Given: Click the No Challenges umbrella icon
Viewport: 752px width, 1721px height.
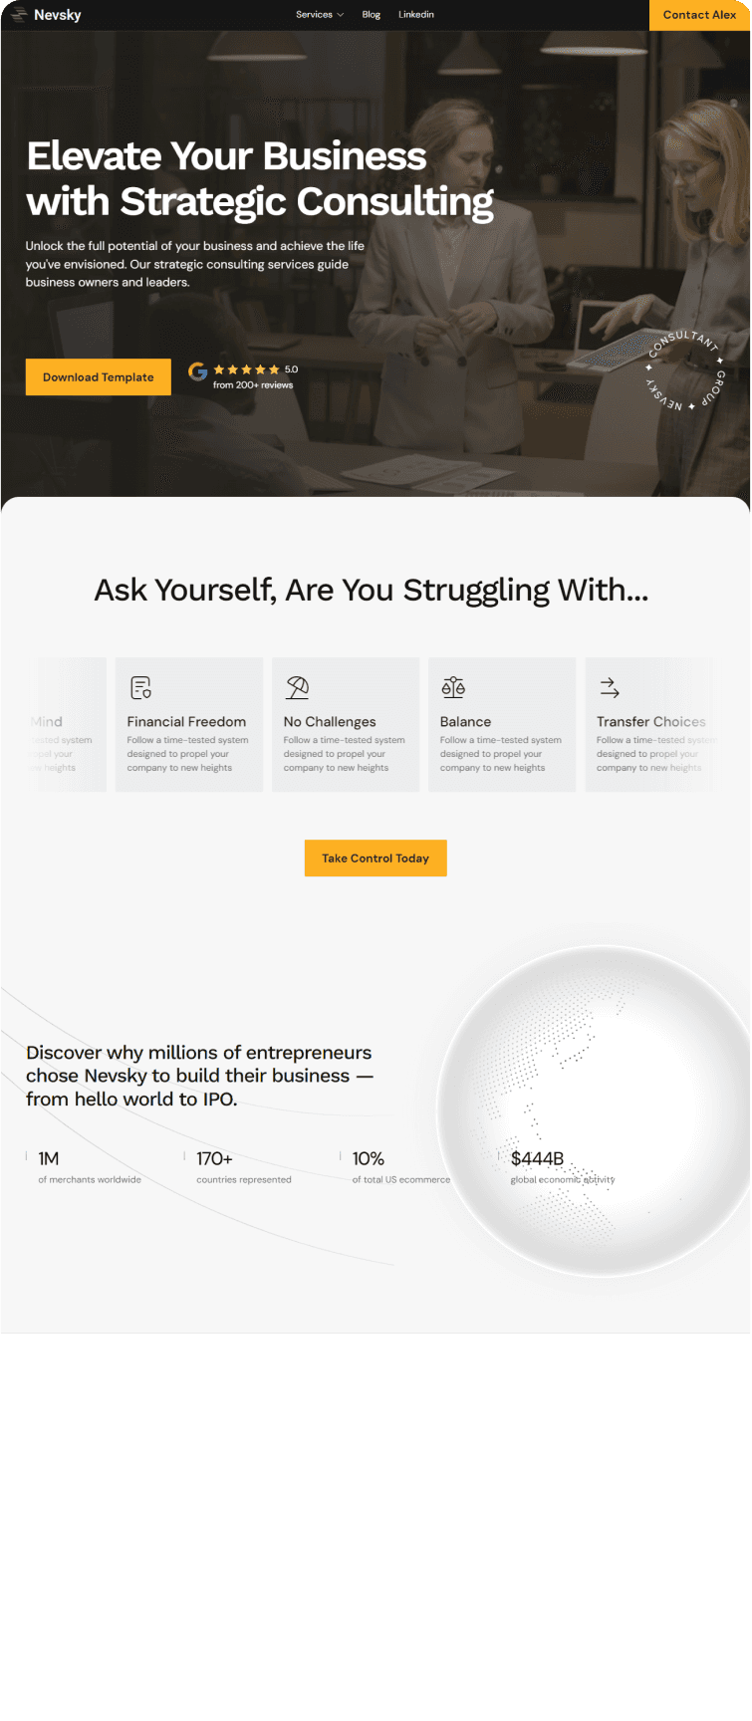Looking at the screenshot, I should [297, 687].
